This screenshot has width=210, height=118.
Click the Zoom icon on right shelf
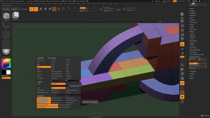(182, 26)
